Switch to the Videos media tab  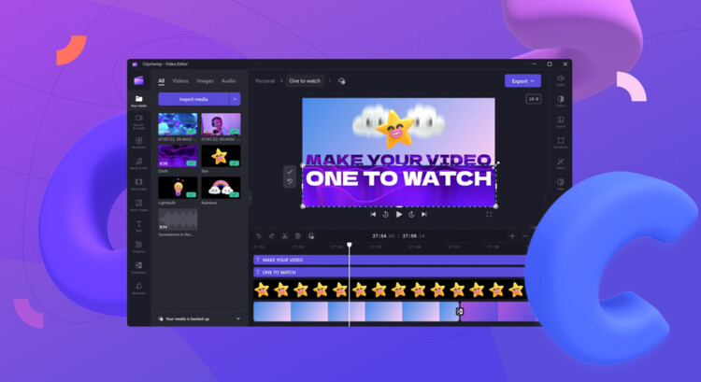coord(180,81)
